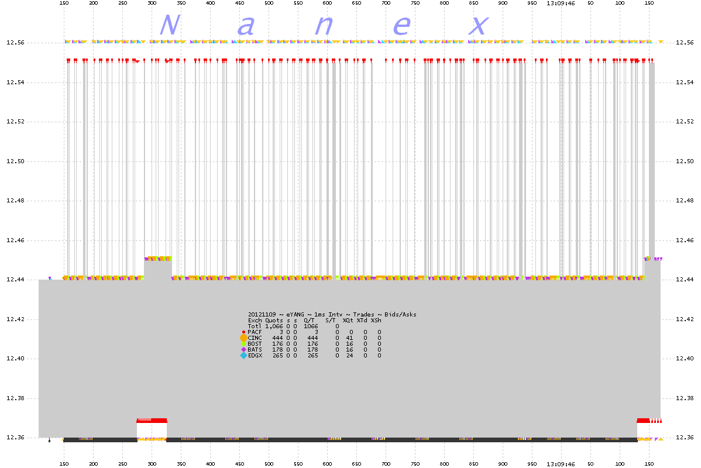Image resolution: width=701 pixels, height=468 pixels.
Task: Click the CINC %Qt value '41'
Action: (349, 338)
